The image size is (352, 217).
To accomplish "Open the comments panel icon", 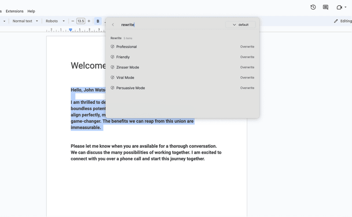I will (x=326, y=7).
